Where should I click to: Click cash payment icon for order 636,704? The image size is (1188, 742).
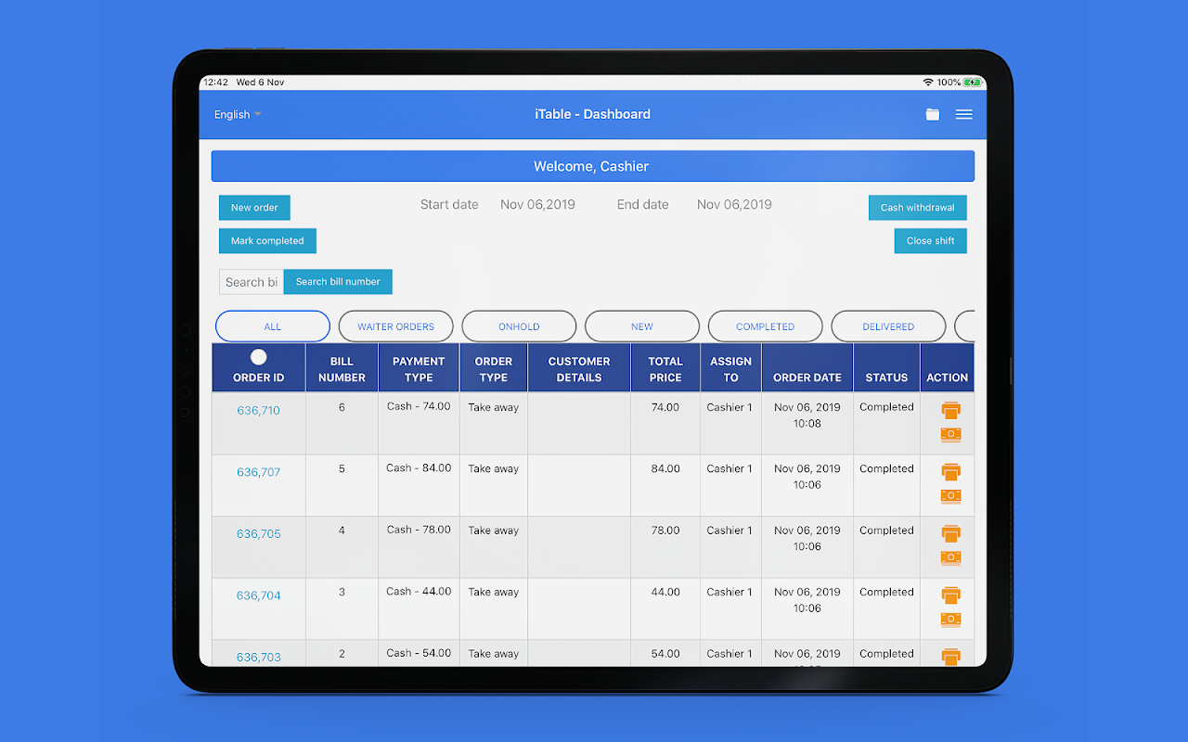950,619
